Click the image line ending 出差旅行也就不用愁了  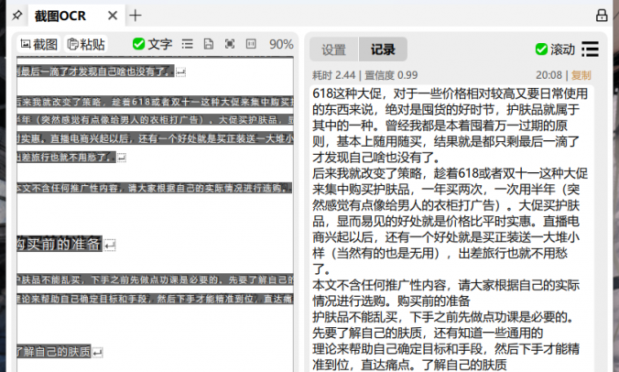[66, 158]
